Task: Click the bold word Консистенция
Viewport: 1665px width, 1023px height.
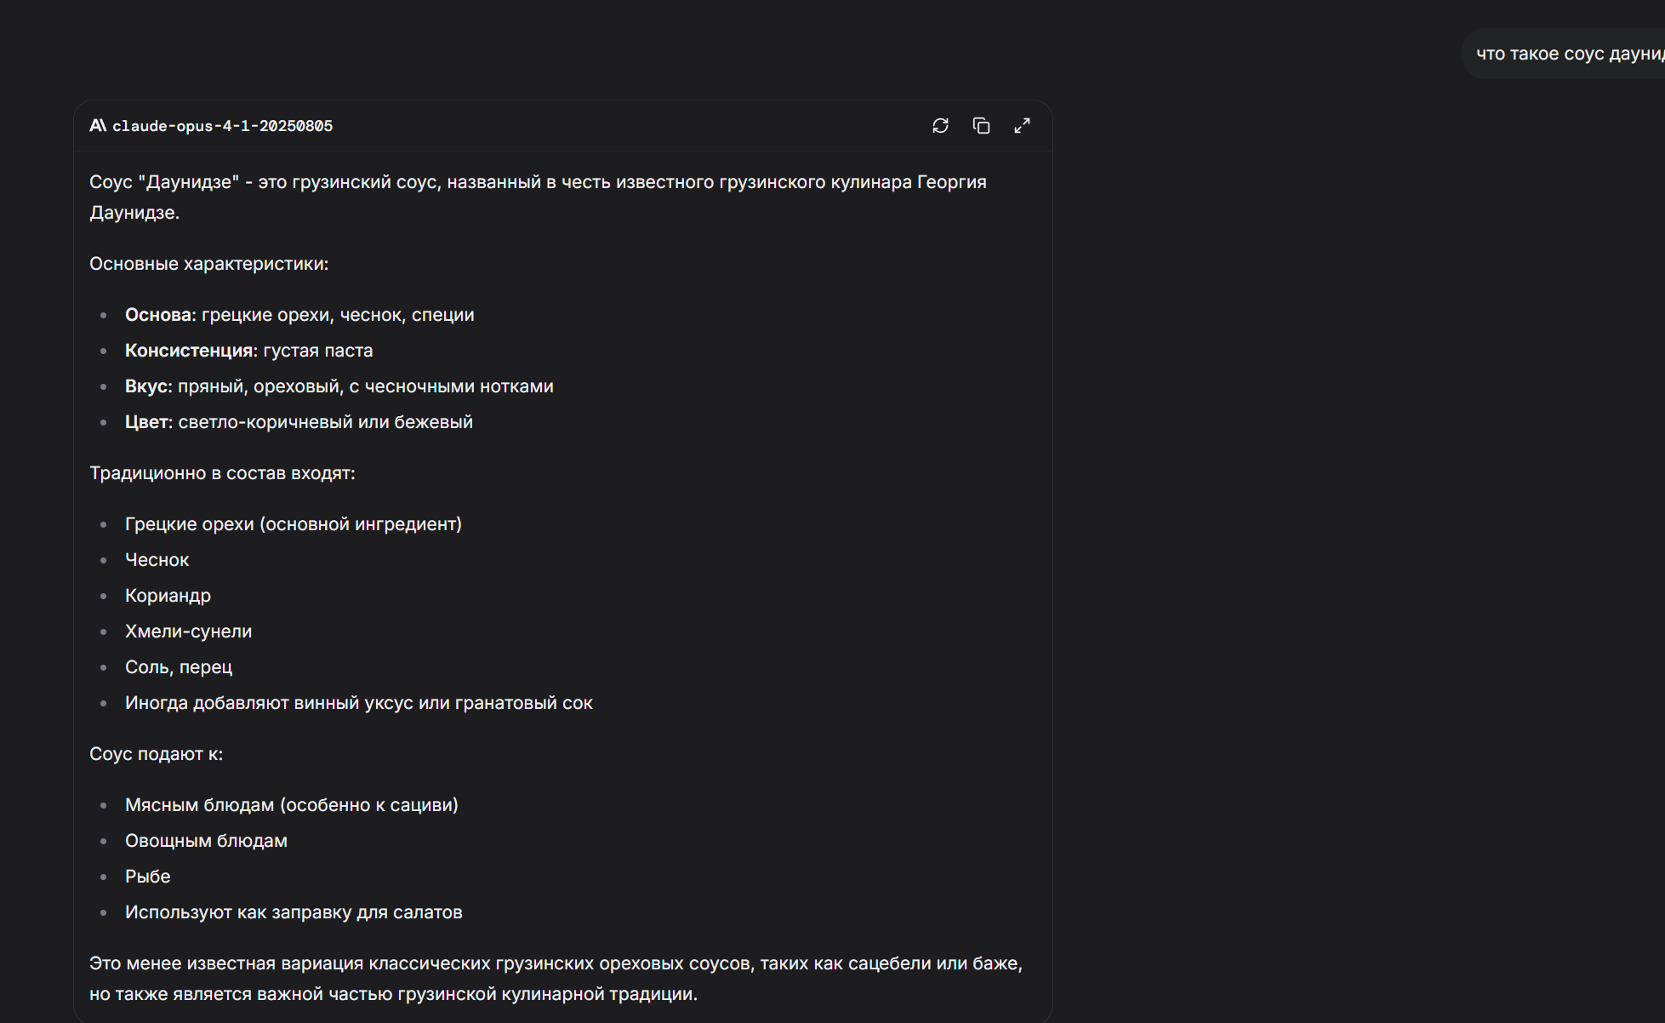Action: pos(189,351)
